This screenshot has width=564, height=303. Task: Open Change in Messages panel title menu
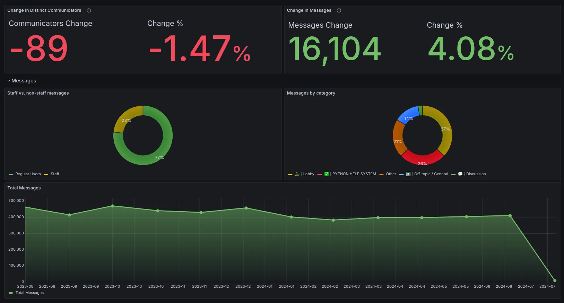309,10
